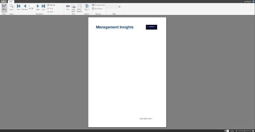Open the Export dropdown
The image size is (255, 132).
coord(87,8)
